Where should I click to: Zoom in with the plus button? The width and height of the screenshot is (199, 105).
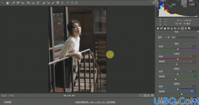5,96
